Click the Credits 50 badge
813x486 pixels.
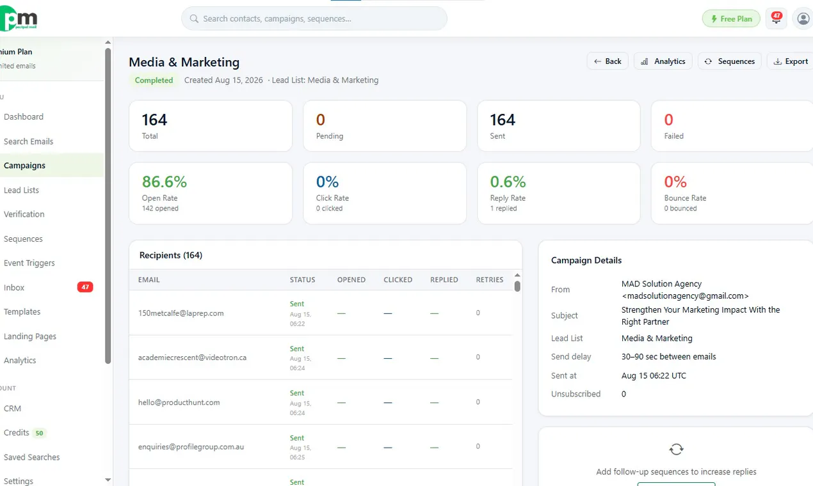tap(40, 433)
